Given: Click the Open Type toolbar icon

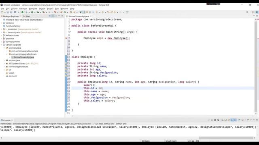Looking at the screenshot, I should tap(71, 12).
